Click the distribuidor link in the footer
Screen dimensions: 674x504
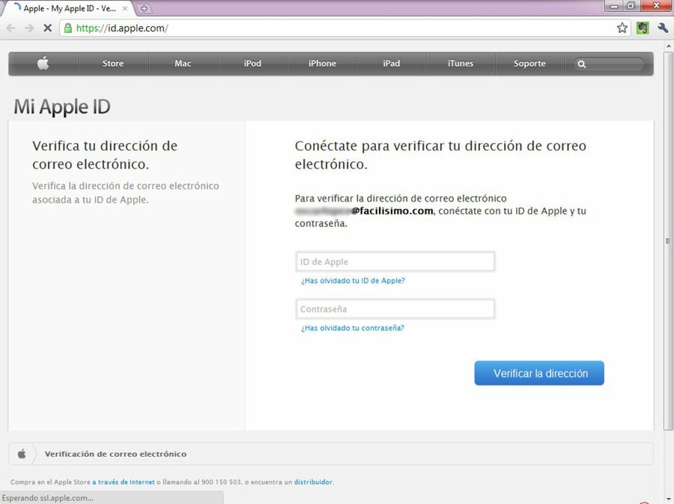pos(312,482)
